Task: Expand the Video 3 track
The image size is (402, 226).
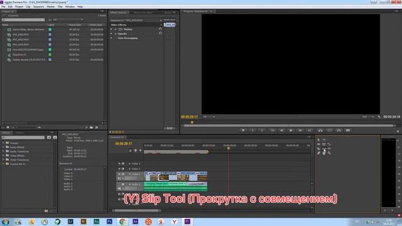Action: pyautogui.click(x=129, y=163)
